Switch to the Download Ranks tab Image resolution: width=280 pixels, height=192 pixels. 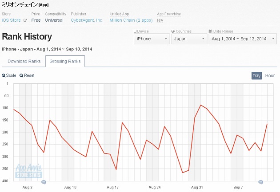click(x=24, y=61)
